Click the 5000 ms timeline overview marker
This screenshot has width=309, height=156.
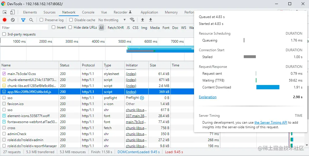pyautogui.click(x=124, y=42)
